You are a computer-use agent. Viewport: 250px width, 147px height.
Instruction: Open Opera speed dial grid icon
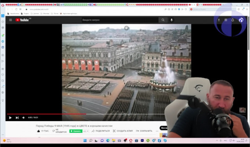coord(20,9)
